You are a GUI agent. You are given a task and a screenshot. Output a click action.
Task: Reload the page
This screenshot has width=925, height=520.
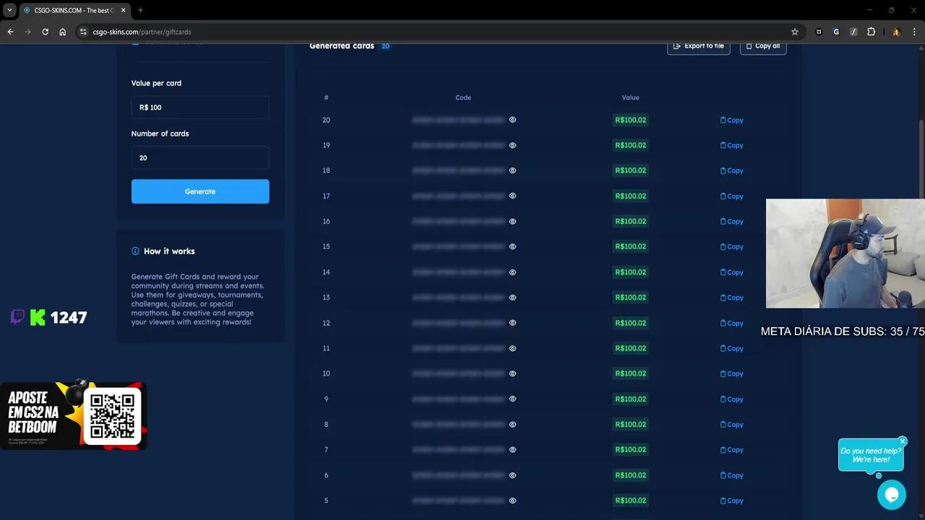tap(45, 32)
